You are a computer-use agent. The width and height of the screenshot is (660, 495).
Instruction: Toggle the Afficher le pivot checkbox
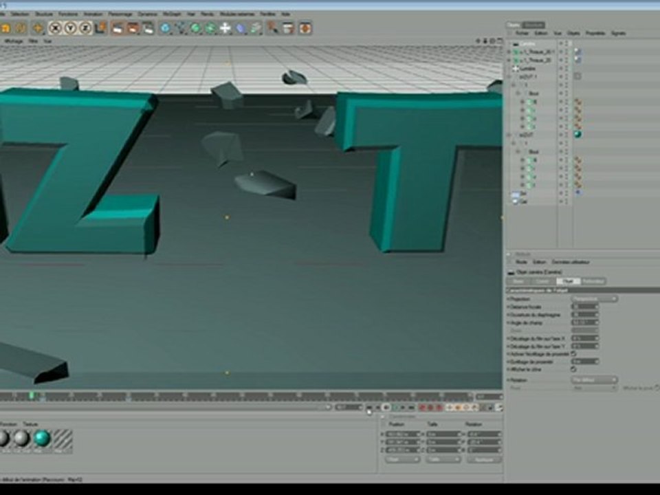click(657, 388)
